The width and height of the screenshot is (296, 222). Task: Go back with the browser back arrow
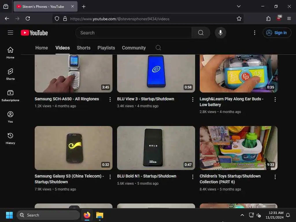click(7, 18)
